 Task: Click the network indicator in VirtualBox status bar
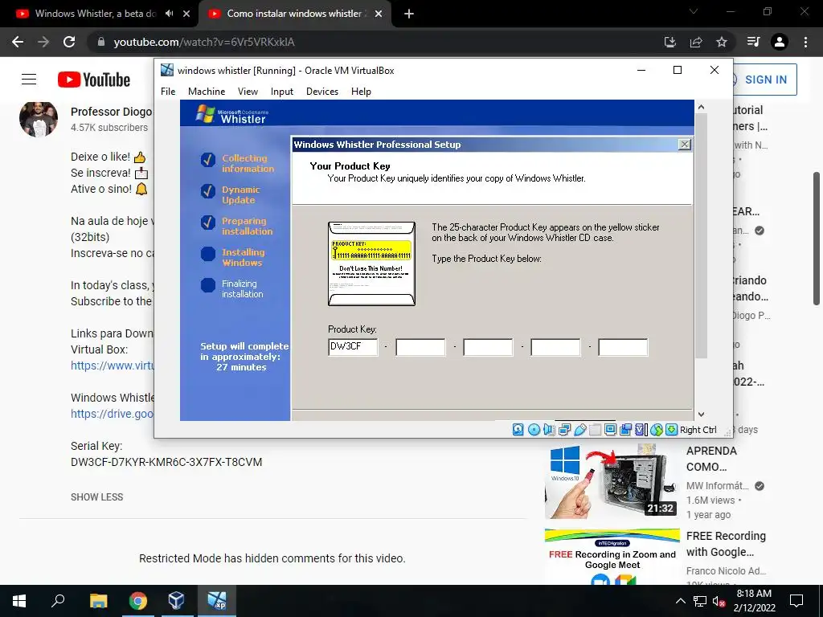click(x=565, y=430)
